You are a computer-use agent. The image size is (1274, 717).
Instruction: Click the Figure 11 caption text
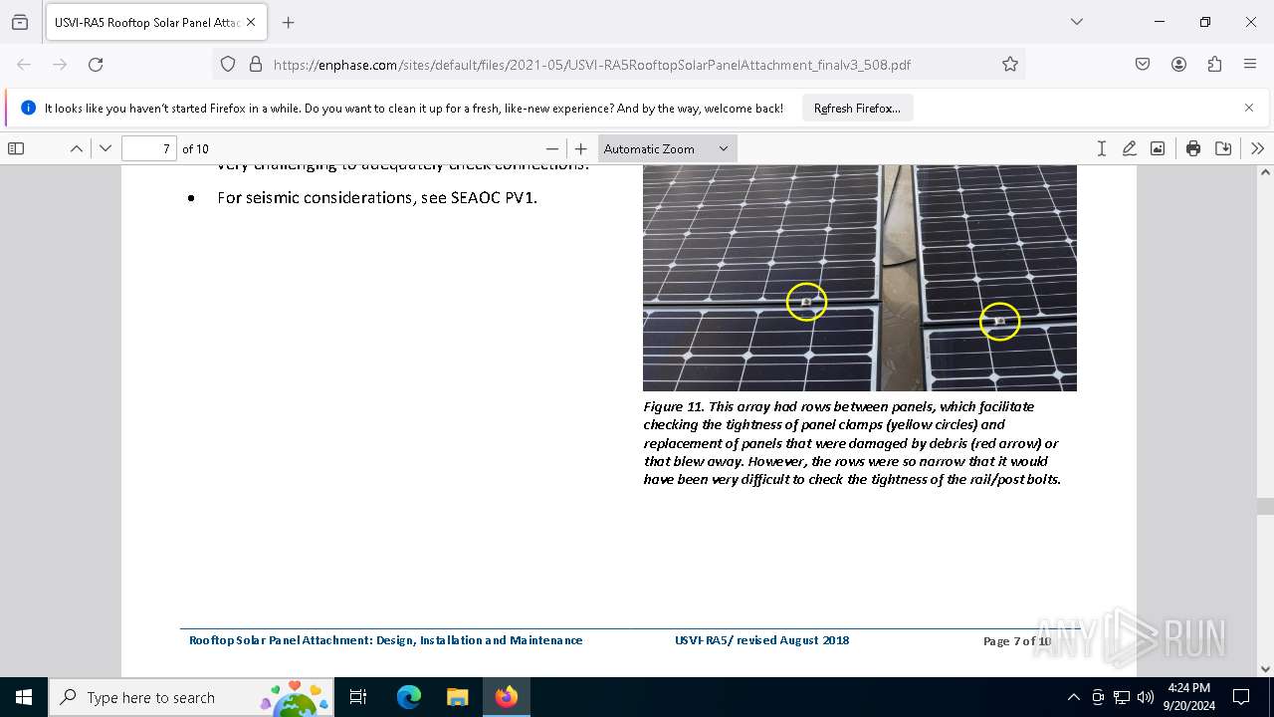pyautogui.click(x=852, y=443)
